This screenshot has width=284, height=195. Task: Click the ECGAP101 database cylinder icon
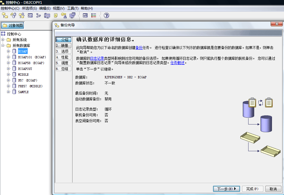[14, 57]
